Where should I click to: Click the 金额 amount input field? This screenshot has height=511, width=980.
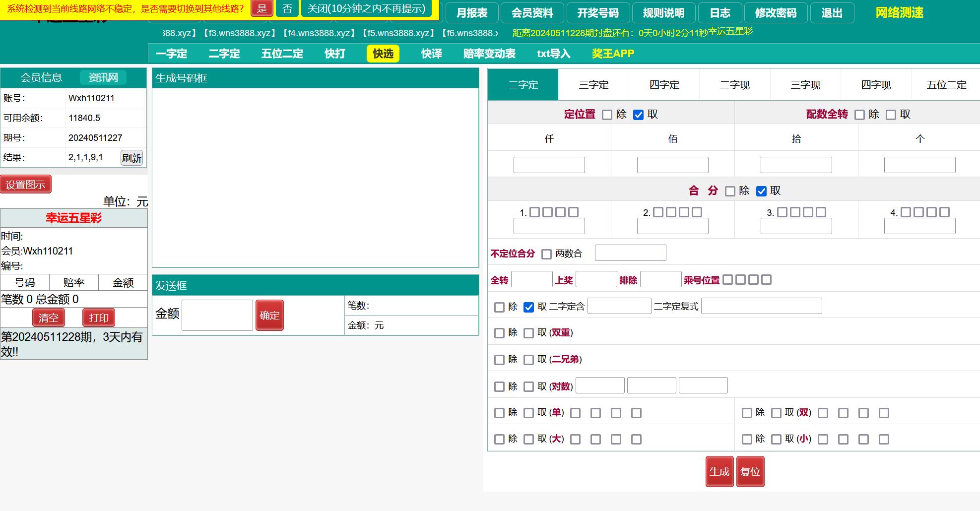pyautogui.click(x=217, y=315)
